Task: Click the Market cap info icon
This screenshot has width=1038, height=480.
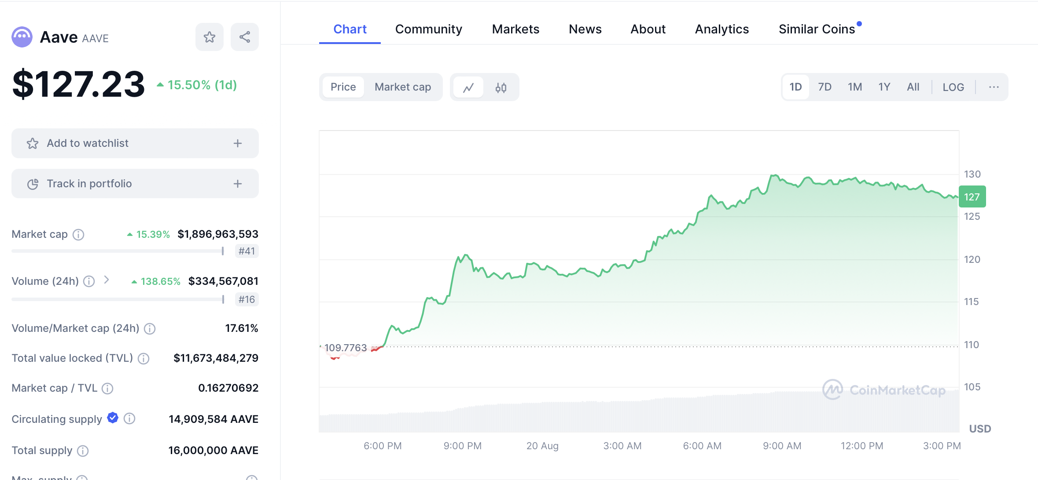Action: click(x=78, y=235)
